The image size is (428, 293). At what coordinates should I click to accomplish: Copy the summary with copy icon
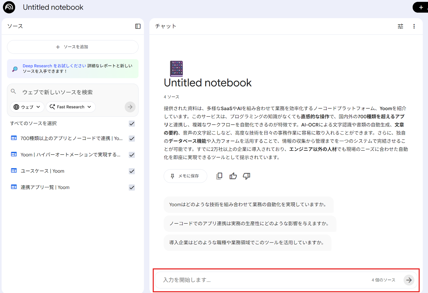pos(219,176)
